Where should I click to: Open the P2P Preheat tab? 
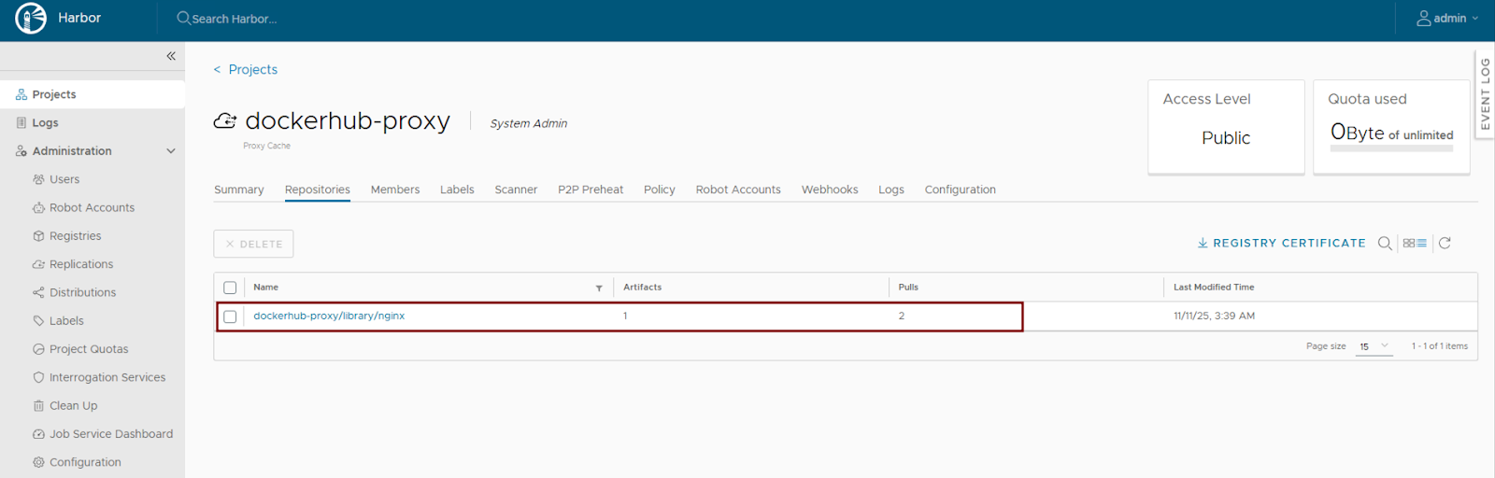pyautogui.click(x=591, y=190)
